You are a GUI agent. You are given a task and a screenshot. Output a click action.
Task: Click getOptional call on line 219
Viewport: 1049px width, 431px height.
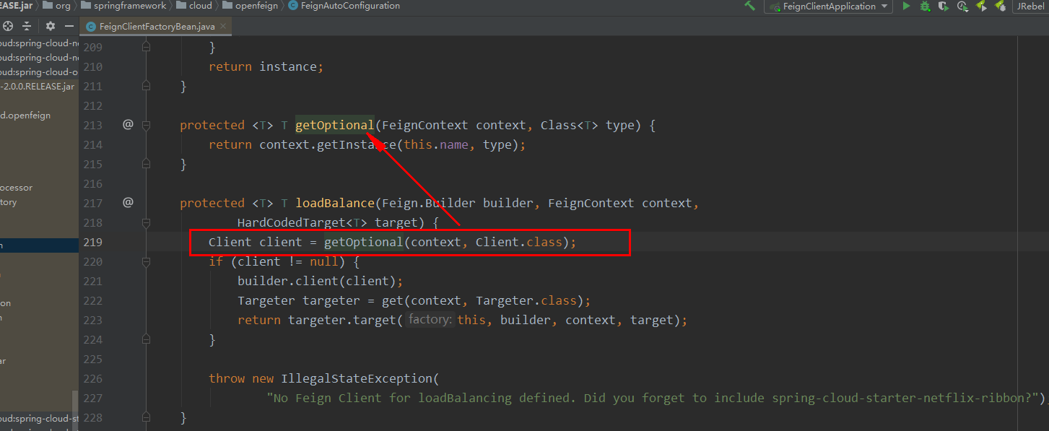363,242
